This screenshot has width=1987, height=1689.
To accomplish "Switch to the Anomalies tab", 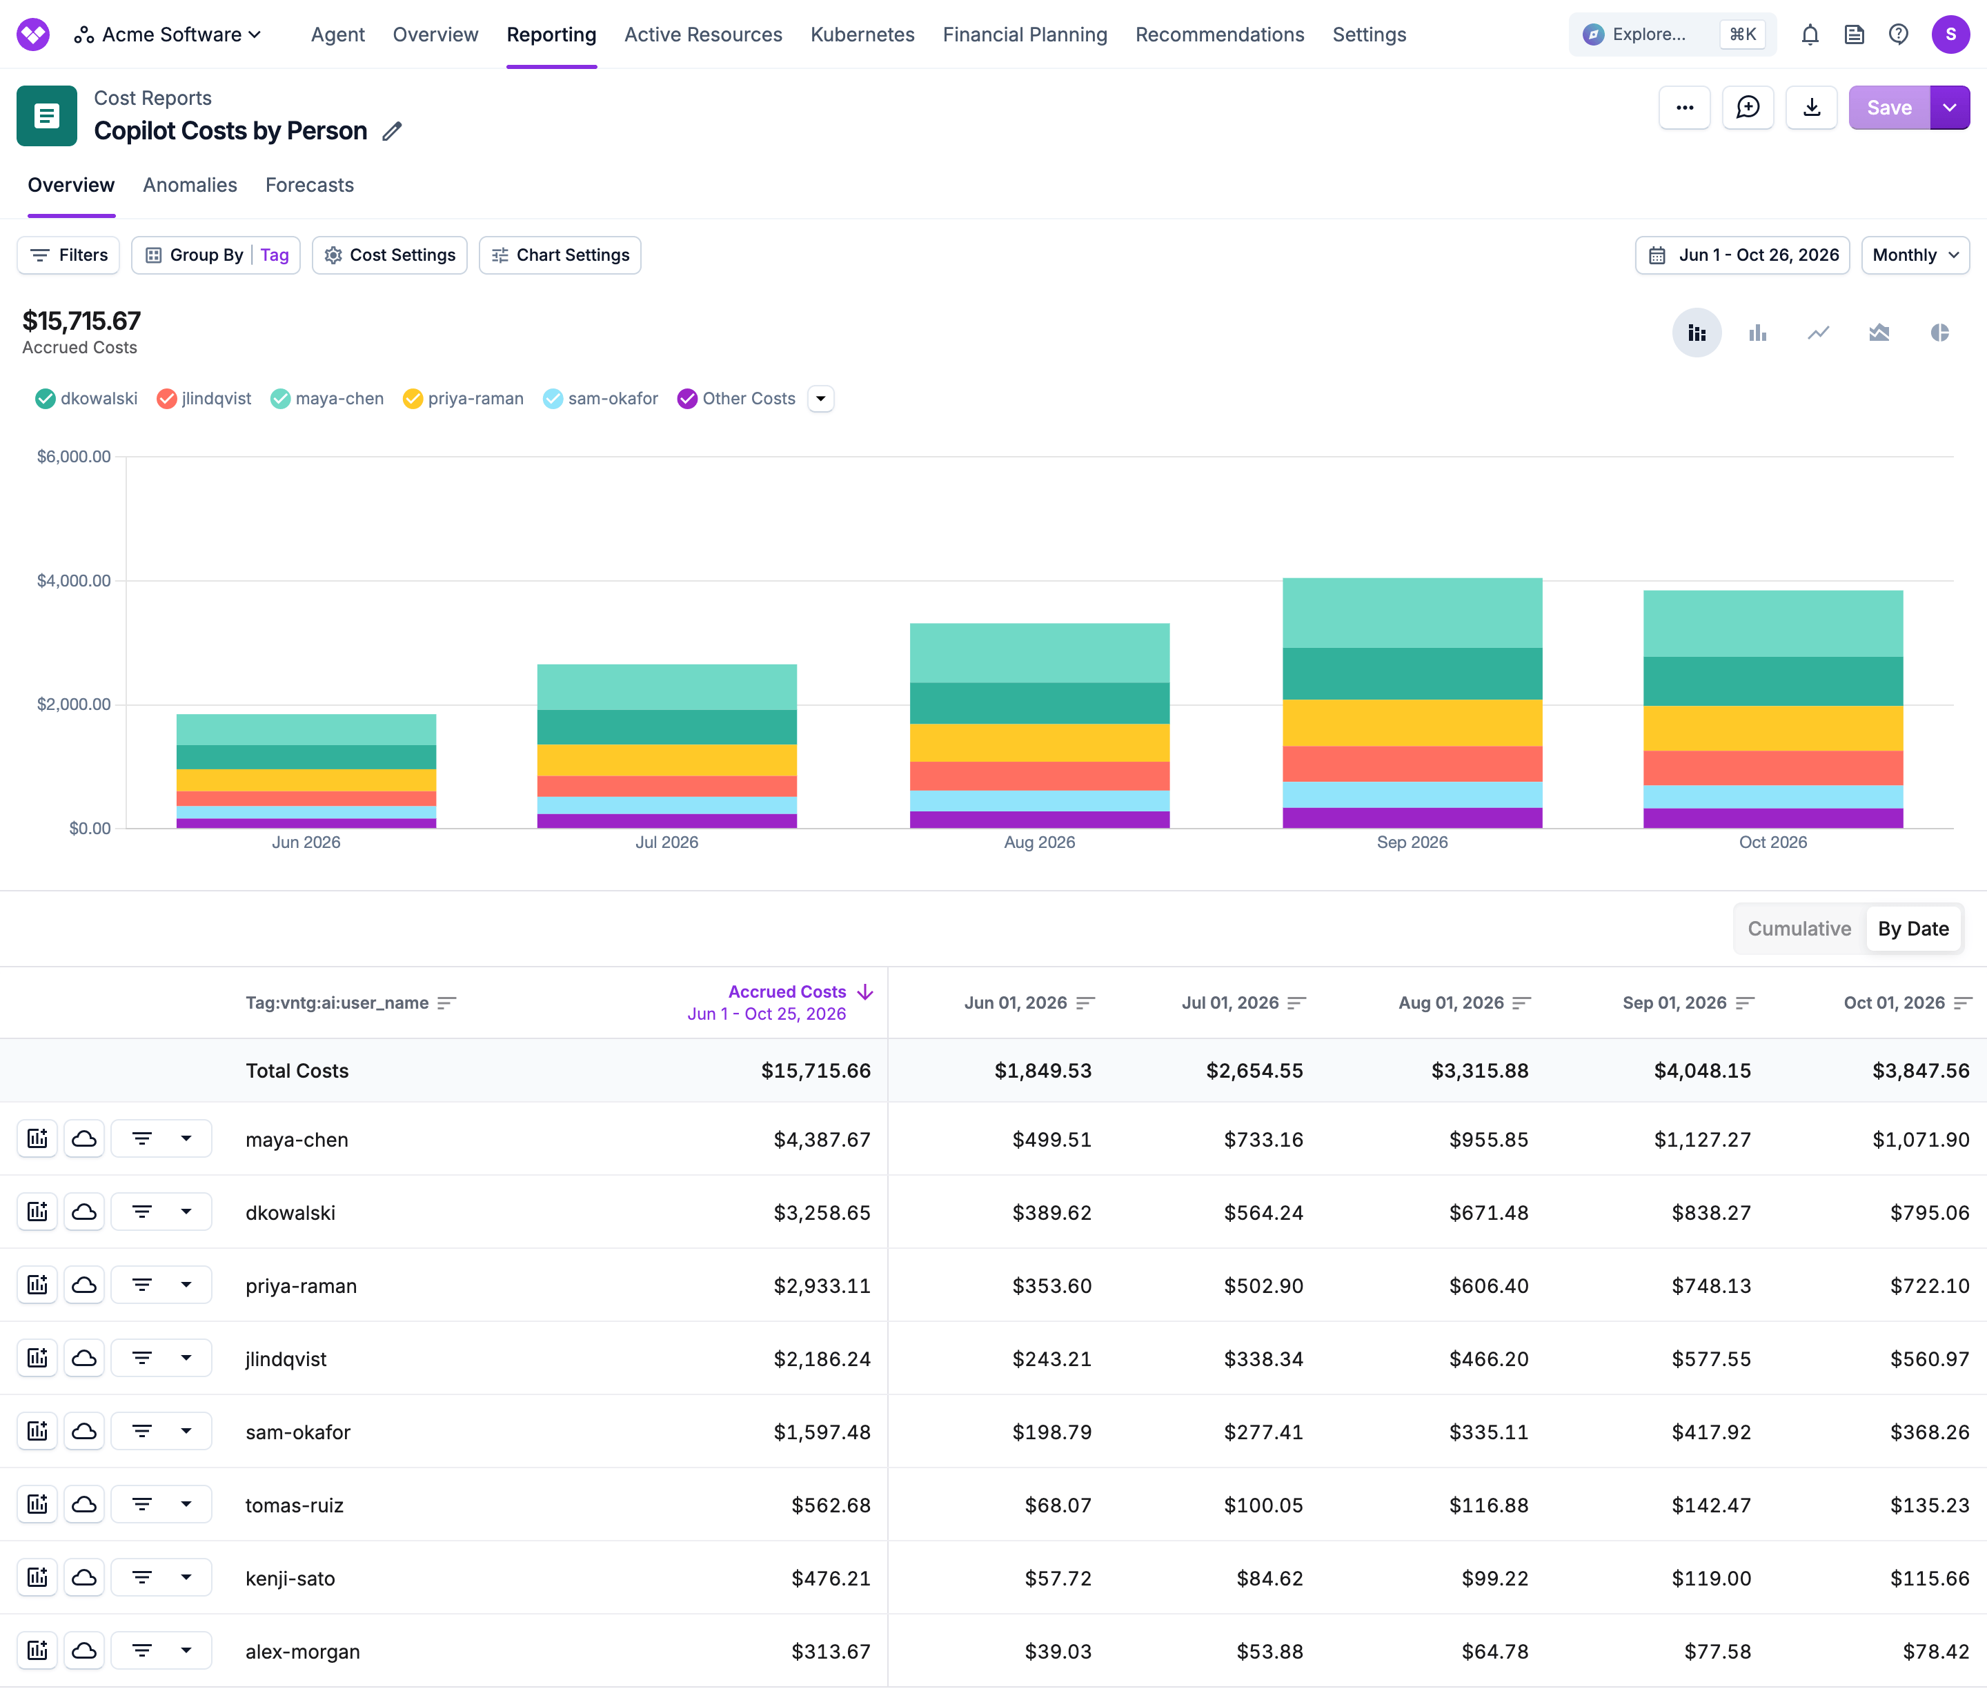I will tap(190, 185).
